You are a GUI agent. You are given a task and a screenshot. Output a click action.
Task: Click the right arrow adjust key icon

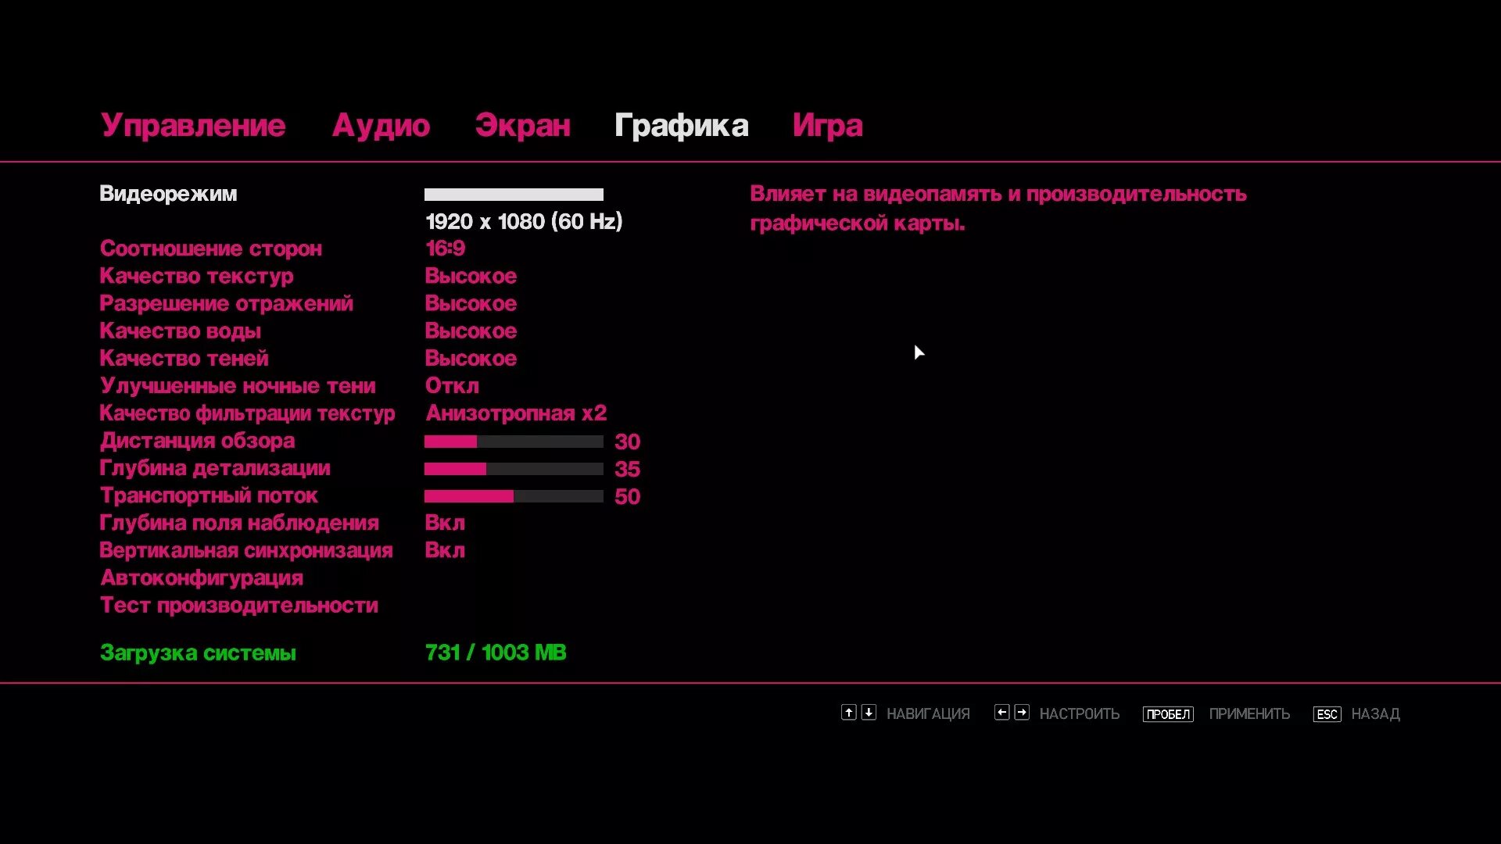point(1022,712)
